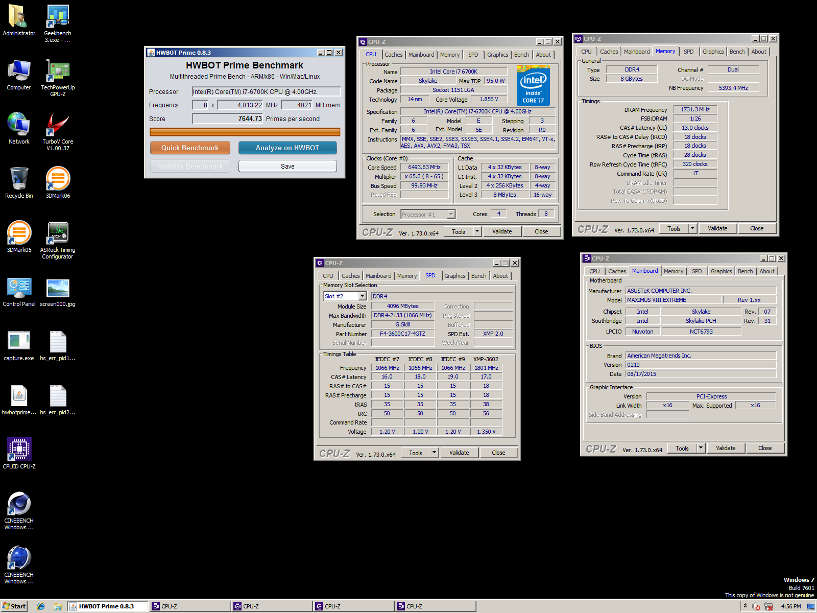817x613 pixels.
Task: Click the HWBOT Prime progress bar
Action: [x=245, y=132]
